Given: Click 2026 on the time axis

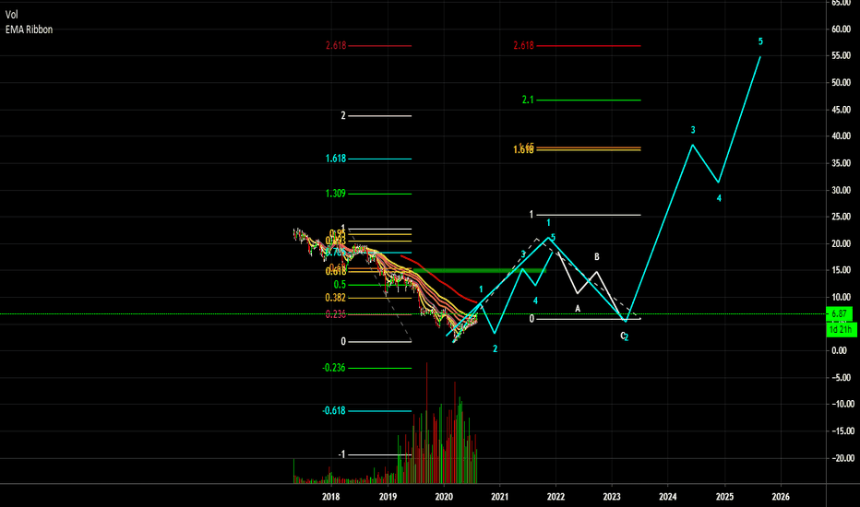Looking at the screenshot, I should (781, 497).
